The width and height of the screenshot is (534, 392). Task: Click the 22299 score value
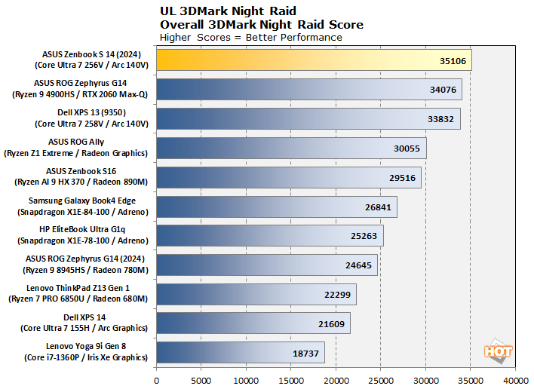point(337,295)
